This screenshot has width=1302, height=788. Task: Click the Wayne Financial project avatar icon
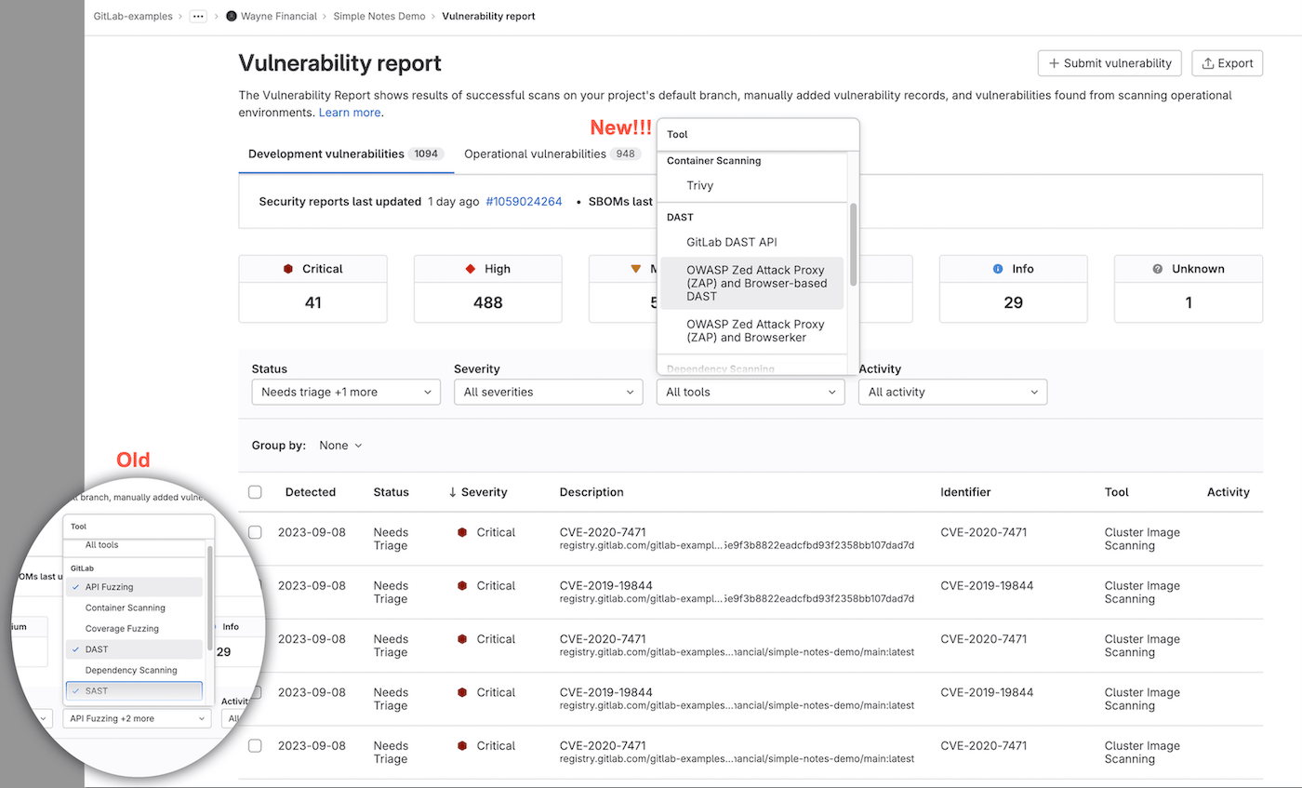click(231, 16)
